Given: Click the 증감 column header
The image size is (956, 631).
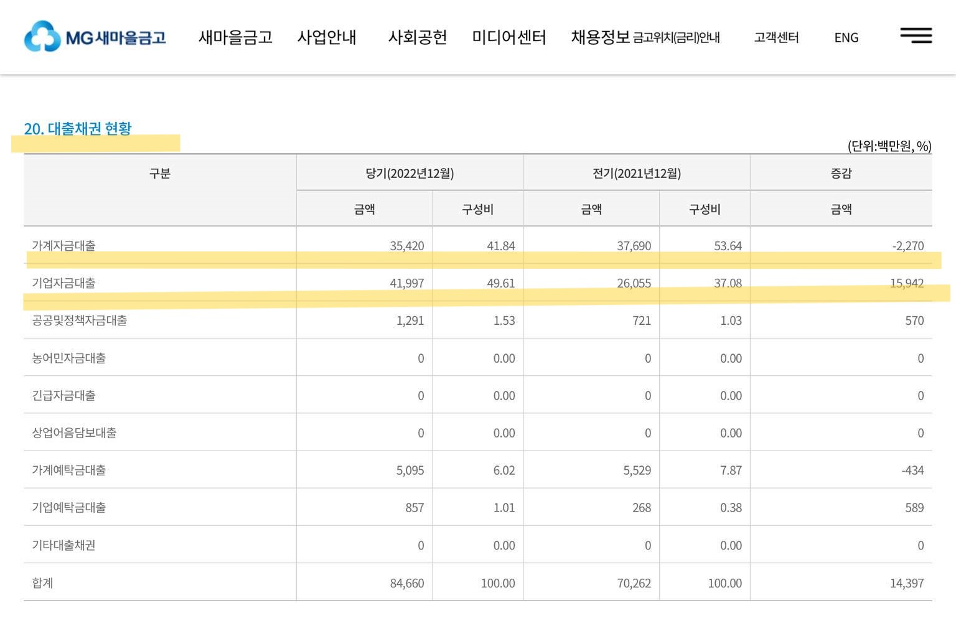Looking at the screenshot, I should 841,174.
